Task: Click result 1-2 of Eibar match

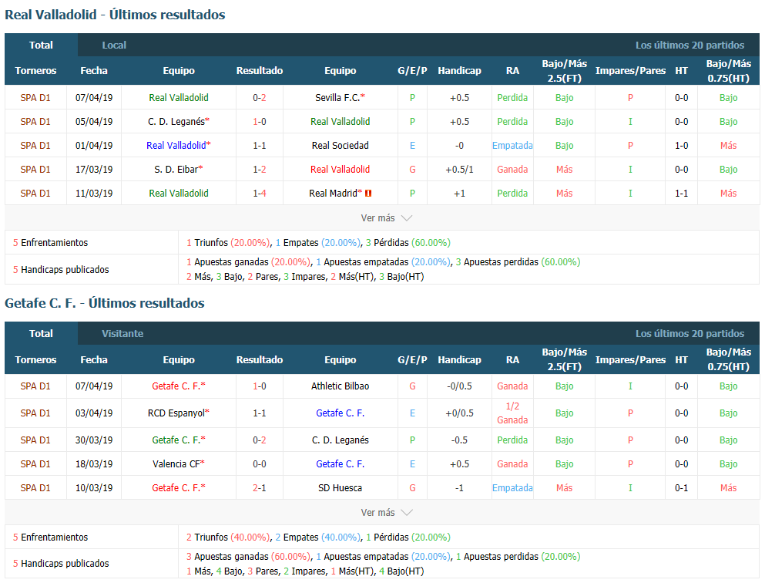Action: [260, 170]
